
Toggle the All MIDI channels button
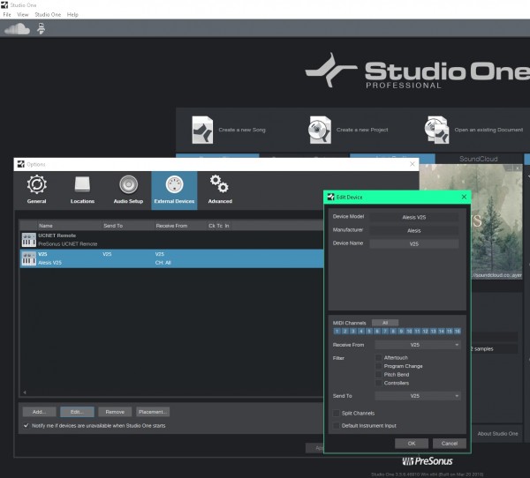click(x=385, y=323)
